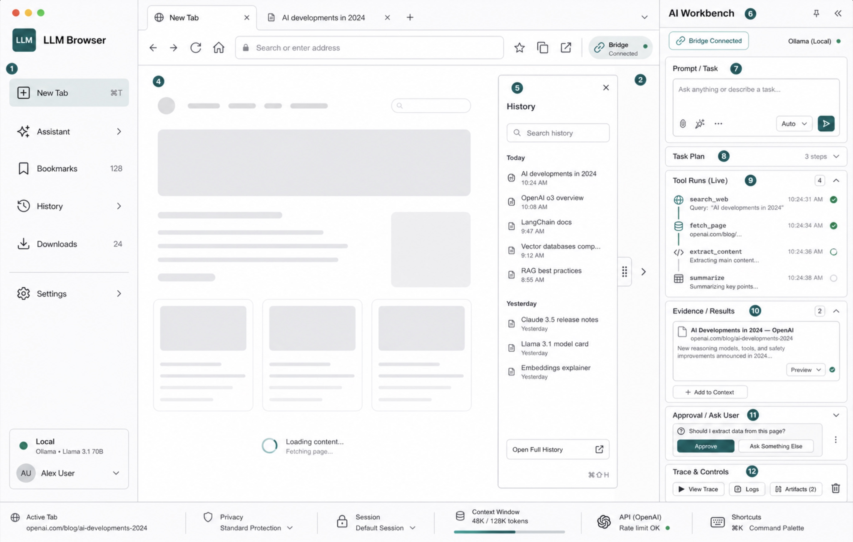Click the Approve button
Screen dimensions: 853x542
point(705,446)
